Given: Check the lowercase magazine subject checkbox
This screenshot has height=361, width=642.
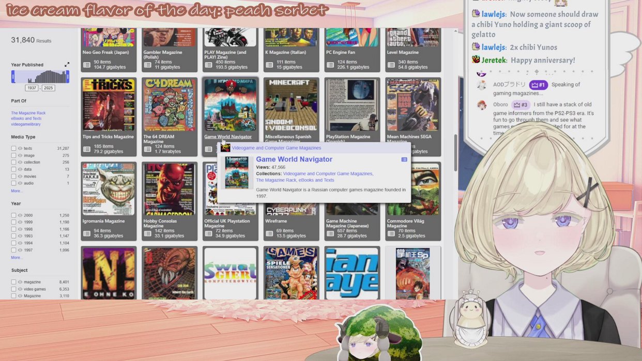Looking at the screenshot, I should click(x=14, y=282).
